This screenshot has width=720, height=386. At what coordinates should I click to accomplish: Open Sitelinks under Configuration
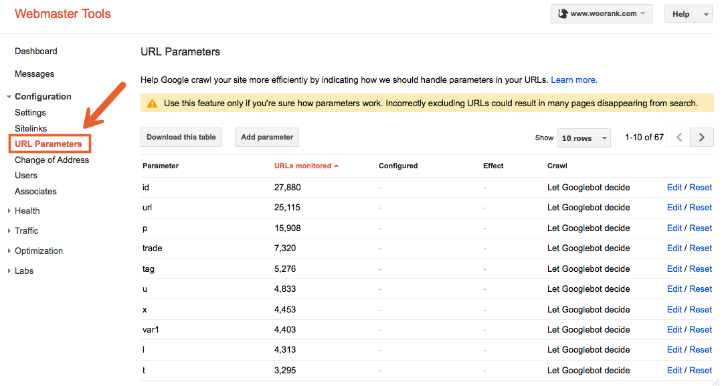(31, 128)
